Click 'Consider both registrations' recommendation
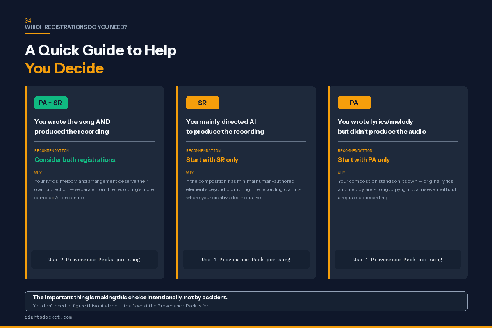The image size is (492, 328). tap(75, 160)
